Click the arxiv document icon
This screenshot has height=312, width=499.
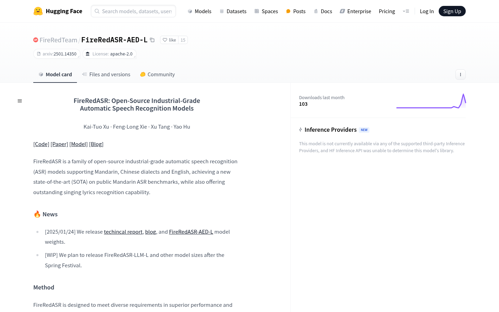click(x=39, y=54)
